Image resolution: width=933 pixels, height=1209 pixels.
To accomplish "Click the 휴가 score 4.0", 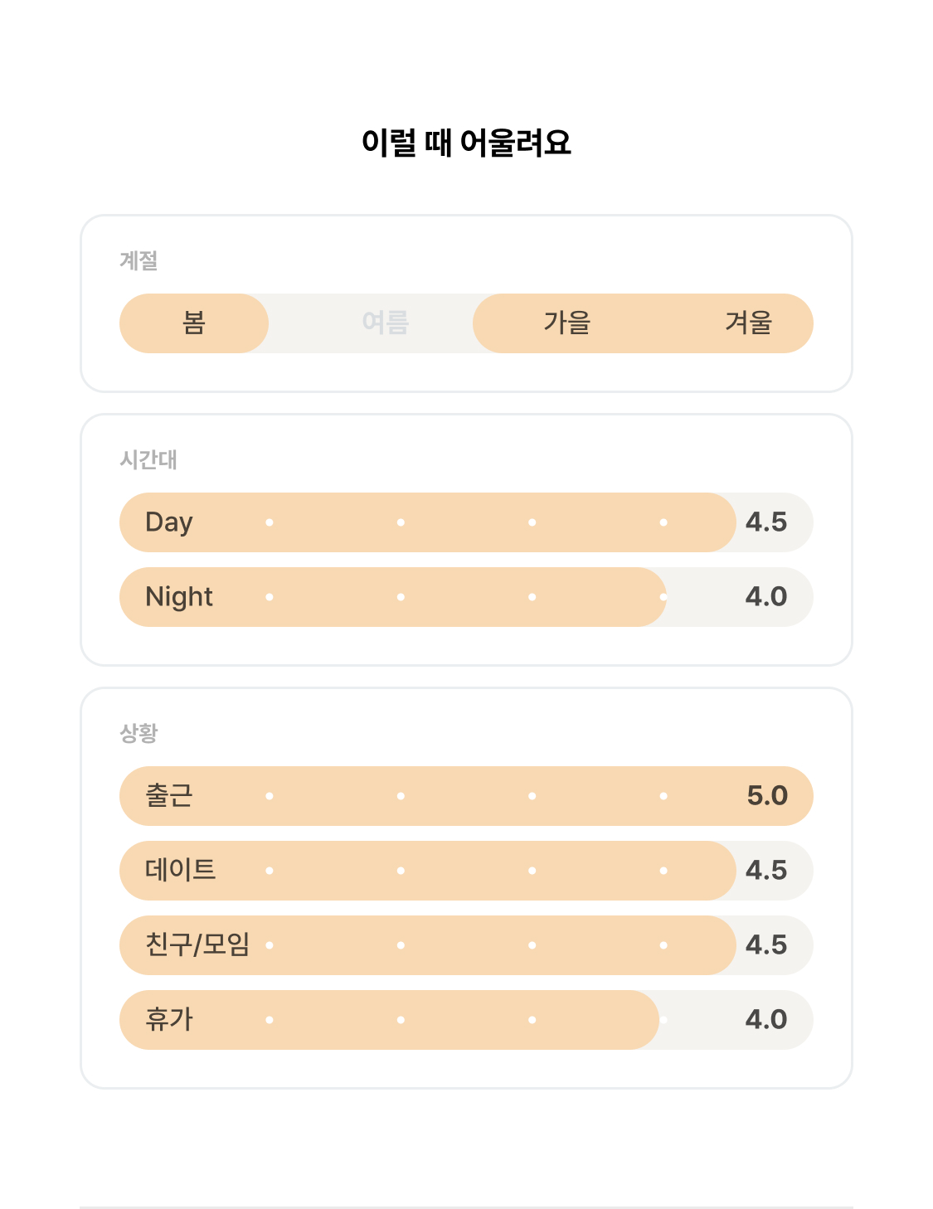I will coord(766,1020).
